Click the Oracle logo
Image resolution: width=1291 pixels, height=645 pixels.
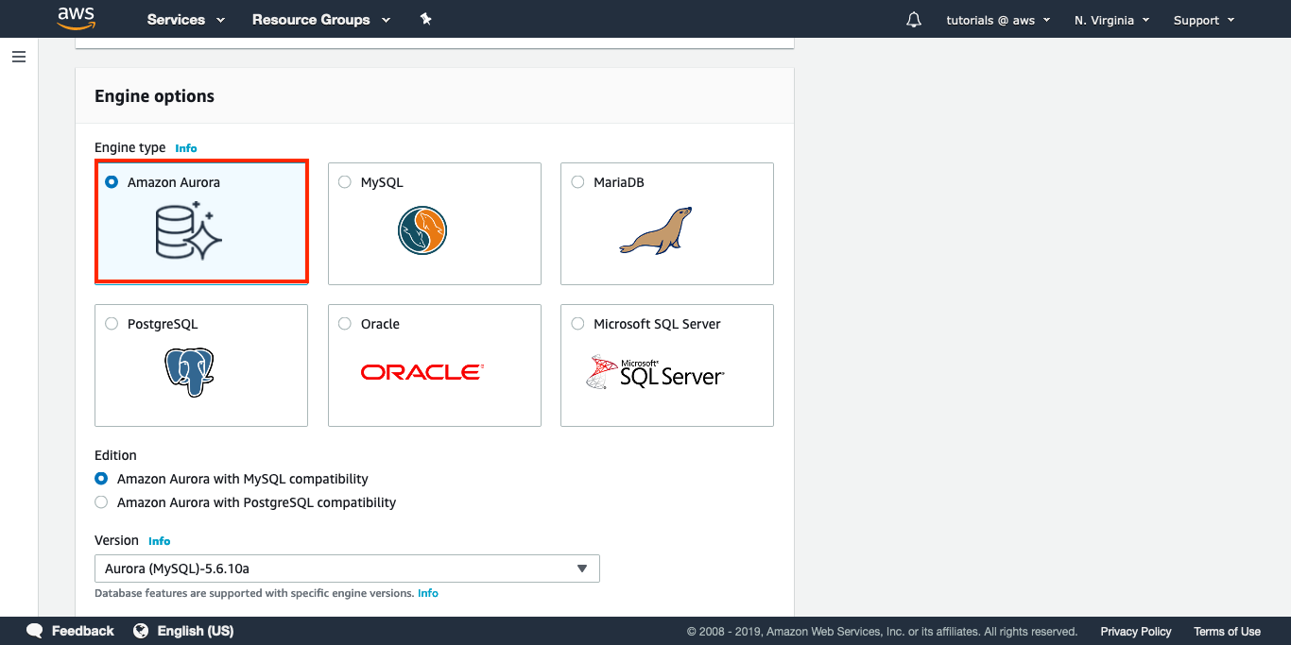click(422, 372)
